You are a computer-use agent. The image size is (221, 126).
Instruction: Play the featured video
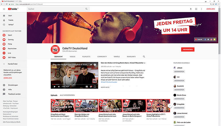point(55,87)
